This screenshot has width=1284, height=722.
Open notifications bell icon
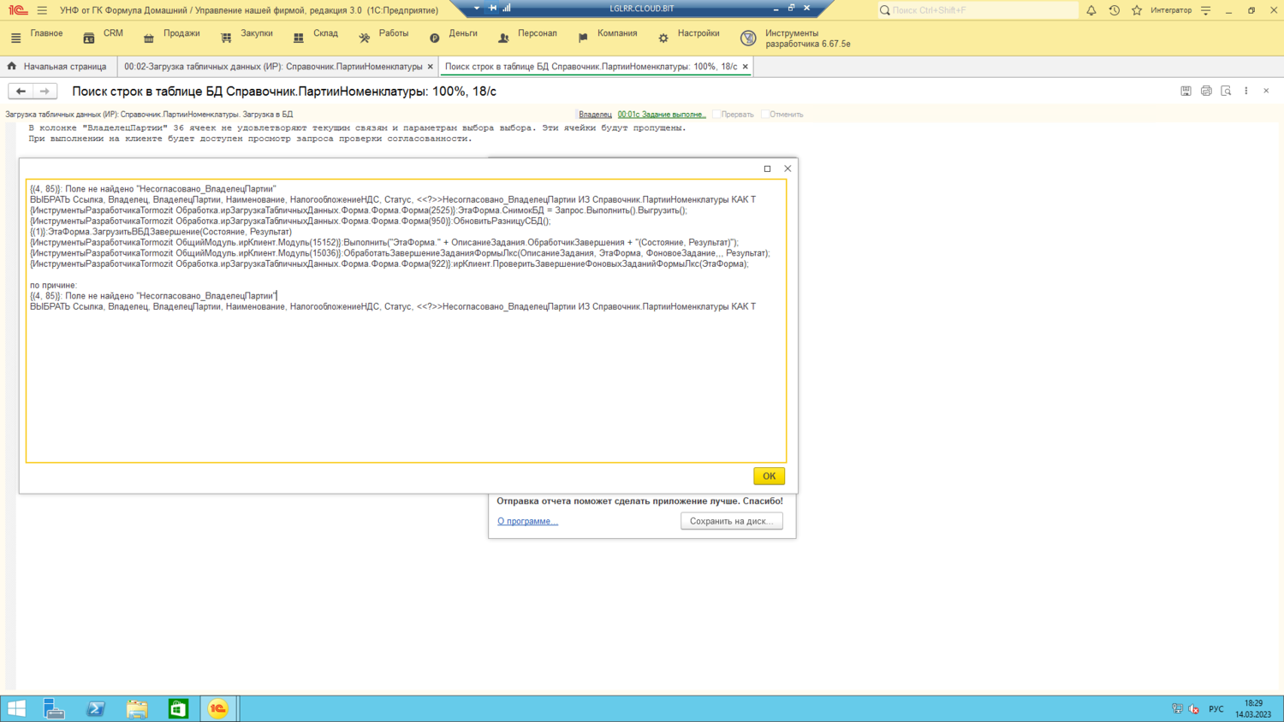coord(1091,10)
